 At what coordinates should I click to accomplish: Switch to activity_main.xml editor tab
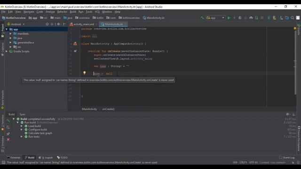pos(84,24)
